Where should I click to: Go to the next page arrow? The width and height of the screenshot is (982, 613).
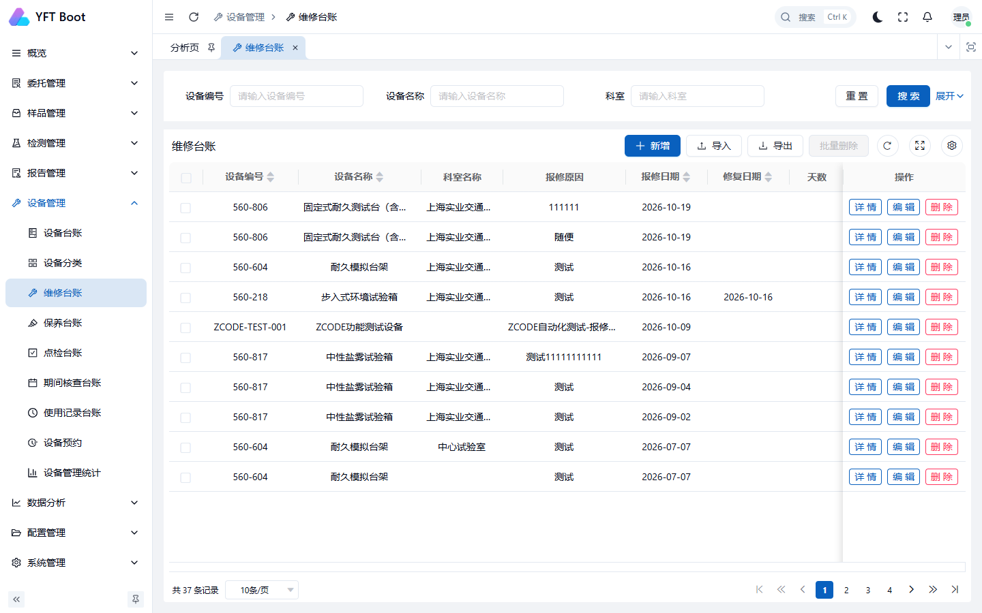(x=911, y=590)
